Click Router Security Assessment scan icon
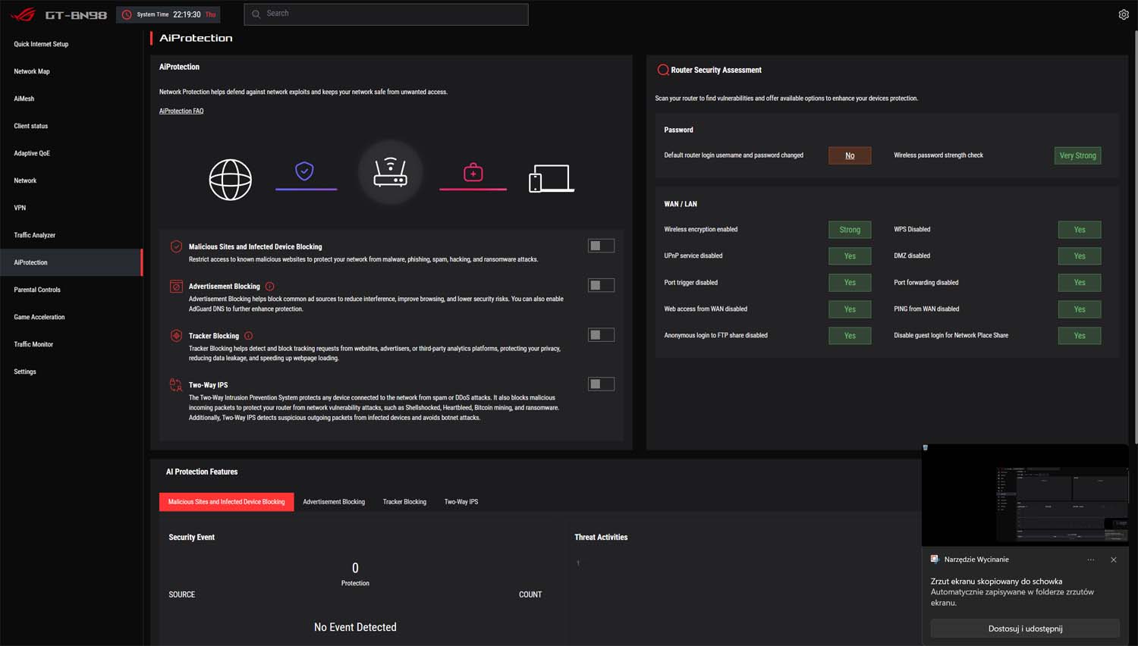This screenshot has width=1138, height=646. coord(662,70)
